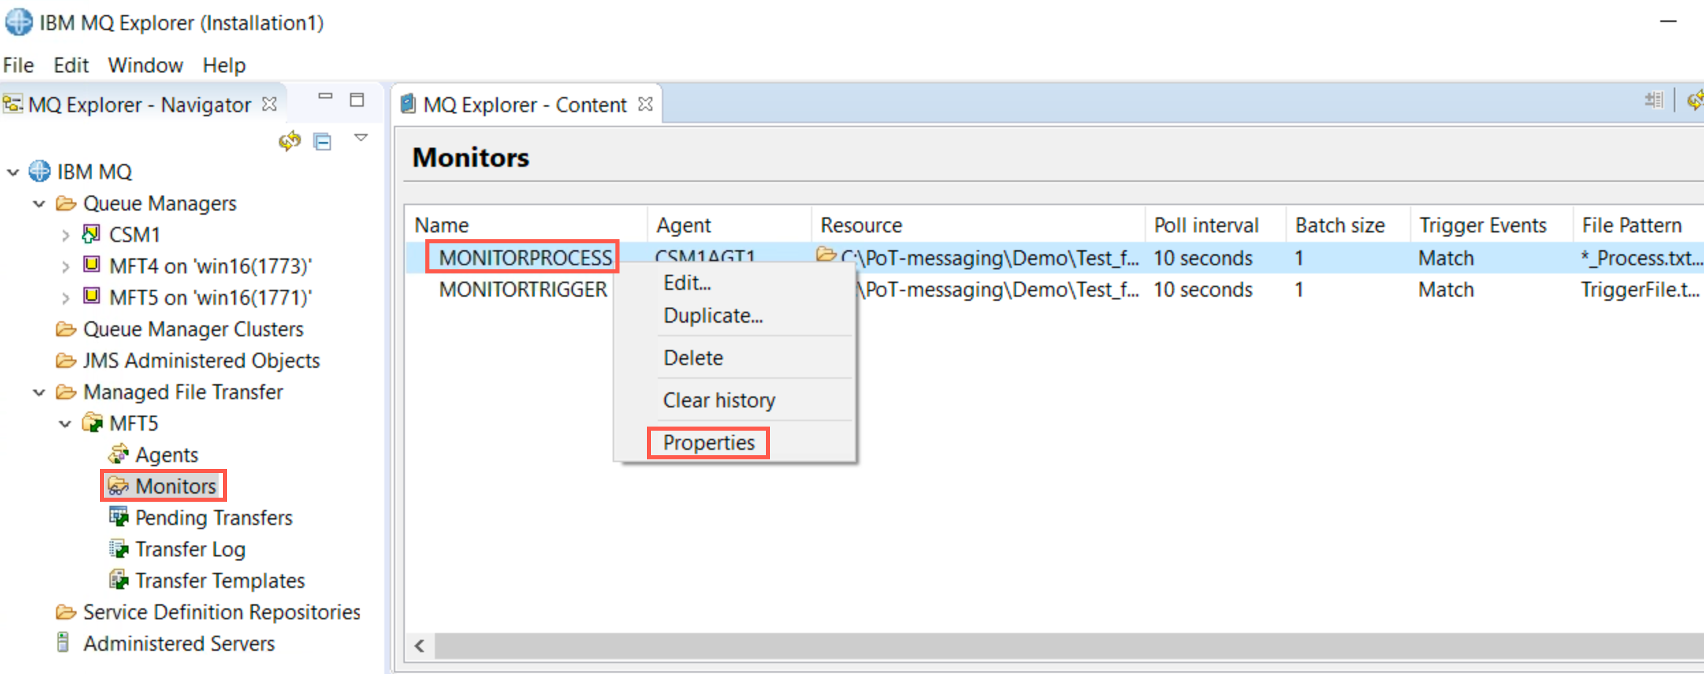The width and height of the screenshot is (1704, 674).
Task: Minimize the Navigator panel
Action: pyautogui.click(x=325, y=97)
